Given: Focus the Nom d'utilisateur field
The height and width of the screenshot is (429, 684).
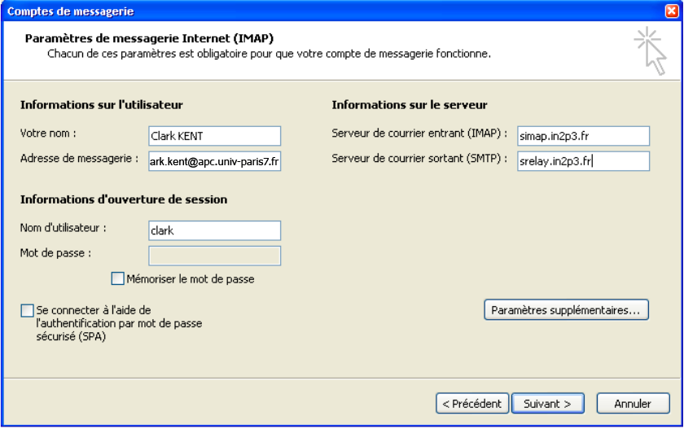Looking at the screenshot, I should [215, 230].
